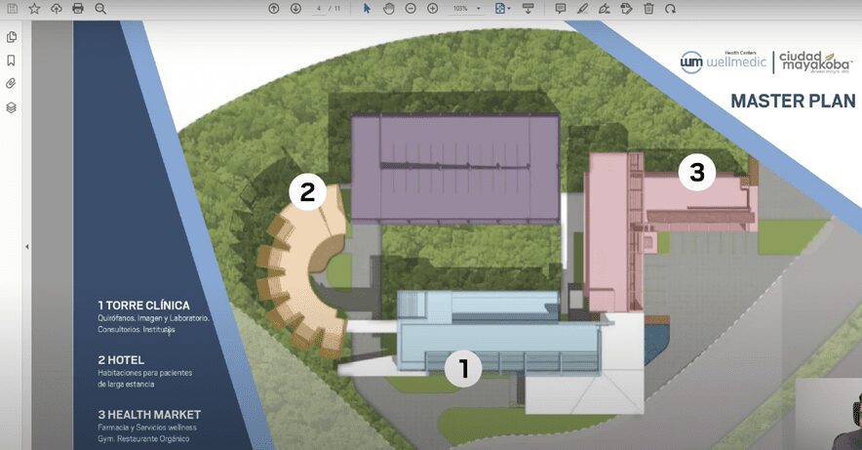862x450 pixels.
Task: Open the Find text magnifier
Action: coord(99,8)
